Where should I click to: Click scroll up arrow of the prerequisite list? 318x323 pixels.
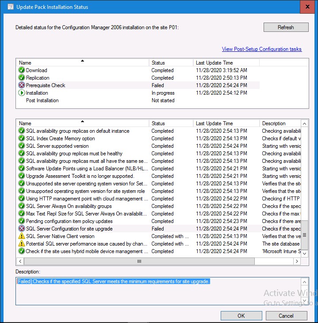pyautogui.click(x=304, y=123)
